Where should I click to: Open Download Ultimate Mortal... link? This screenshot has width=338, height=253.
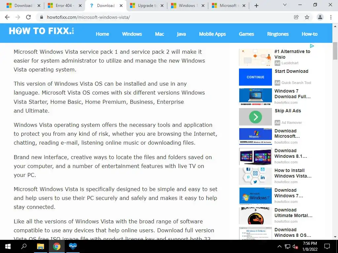coord(293,213)
